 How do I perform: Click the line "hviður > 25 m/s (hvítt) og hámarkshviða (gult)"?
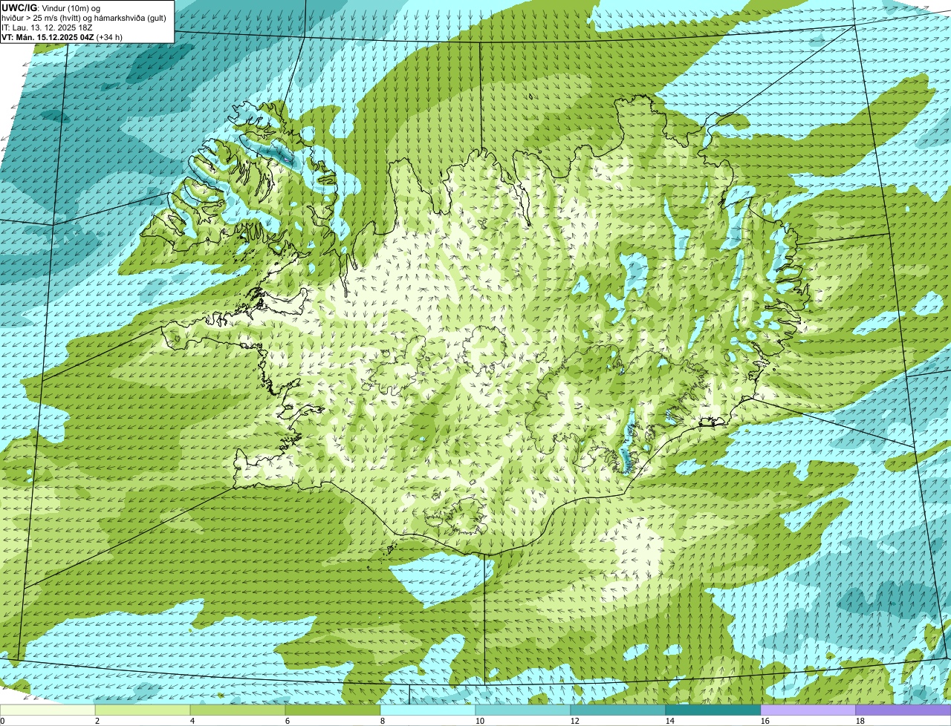[x=85, y=17]
